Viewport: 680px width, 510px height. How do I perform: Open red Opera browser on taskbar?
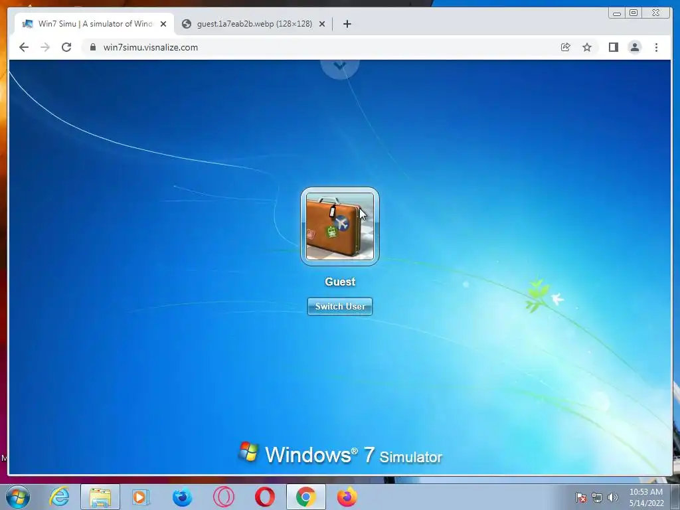265,497
